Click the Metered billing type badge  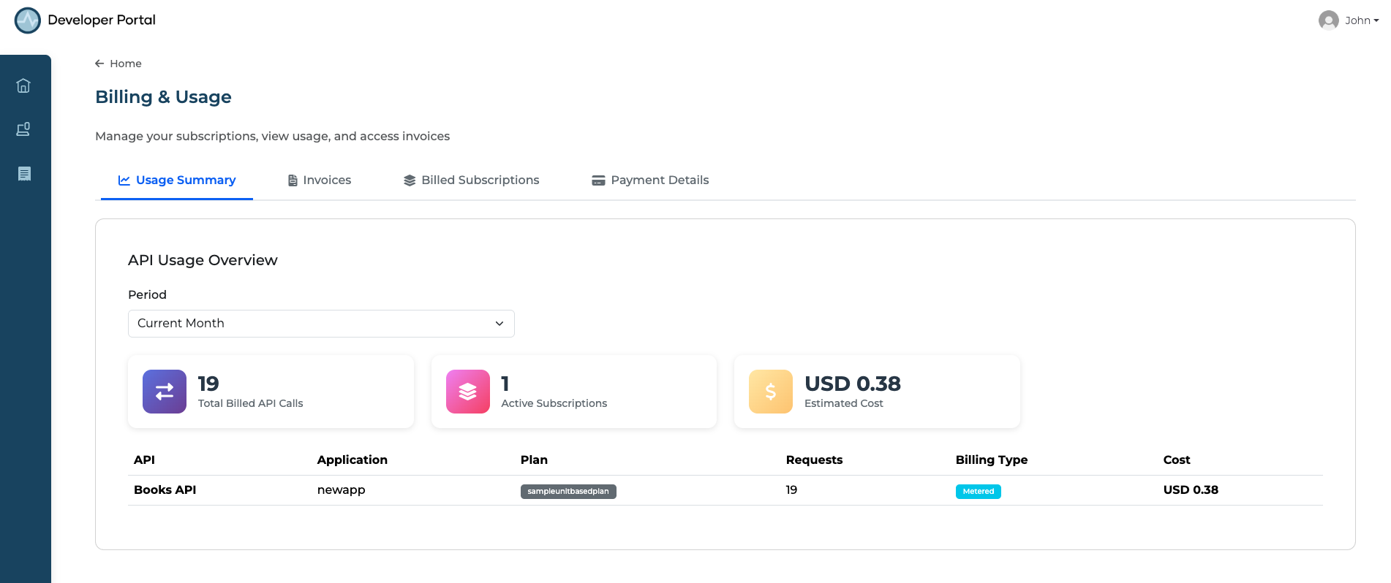(x=978, y=492)
